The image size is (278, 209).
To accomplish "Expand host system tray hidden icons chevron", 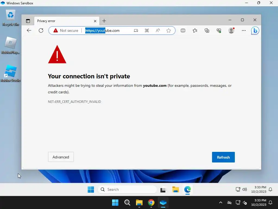I will click(x=221, y=202).
